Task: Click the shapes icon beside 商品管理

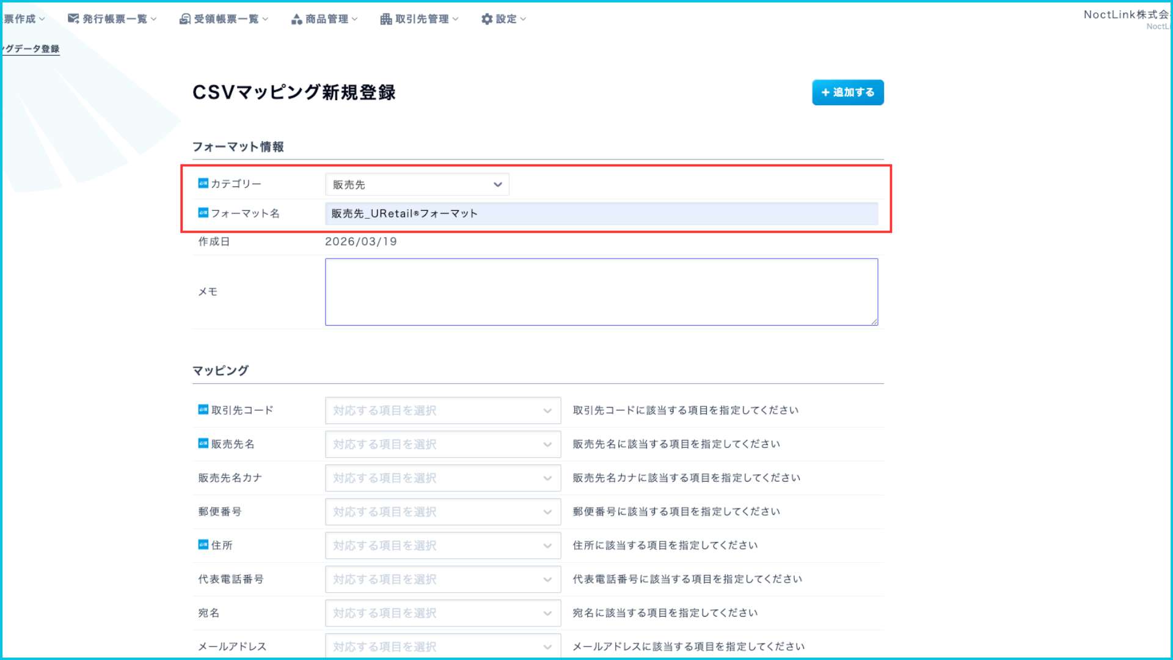Action: click(x=297, y=19)
